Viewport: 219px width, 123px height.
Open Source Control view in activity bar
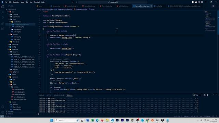pyautogui.click(x=3, y=17)
